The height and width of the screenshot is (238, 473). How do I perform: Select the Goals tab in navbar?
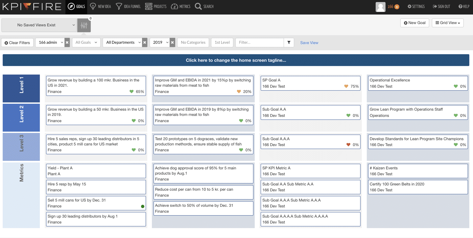pos(77,7)
